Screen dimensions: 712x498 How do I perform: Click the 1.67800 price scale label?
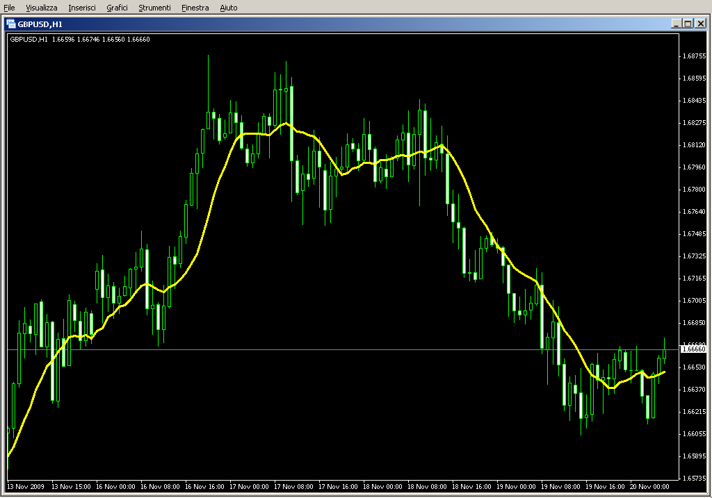[695, 190]
